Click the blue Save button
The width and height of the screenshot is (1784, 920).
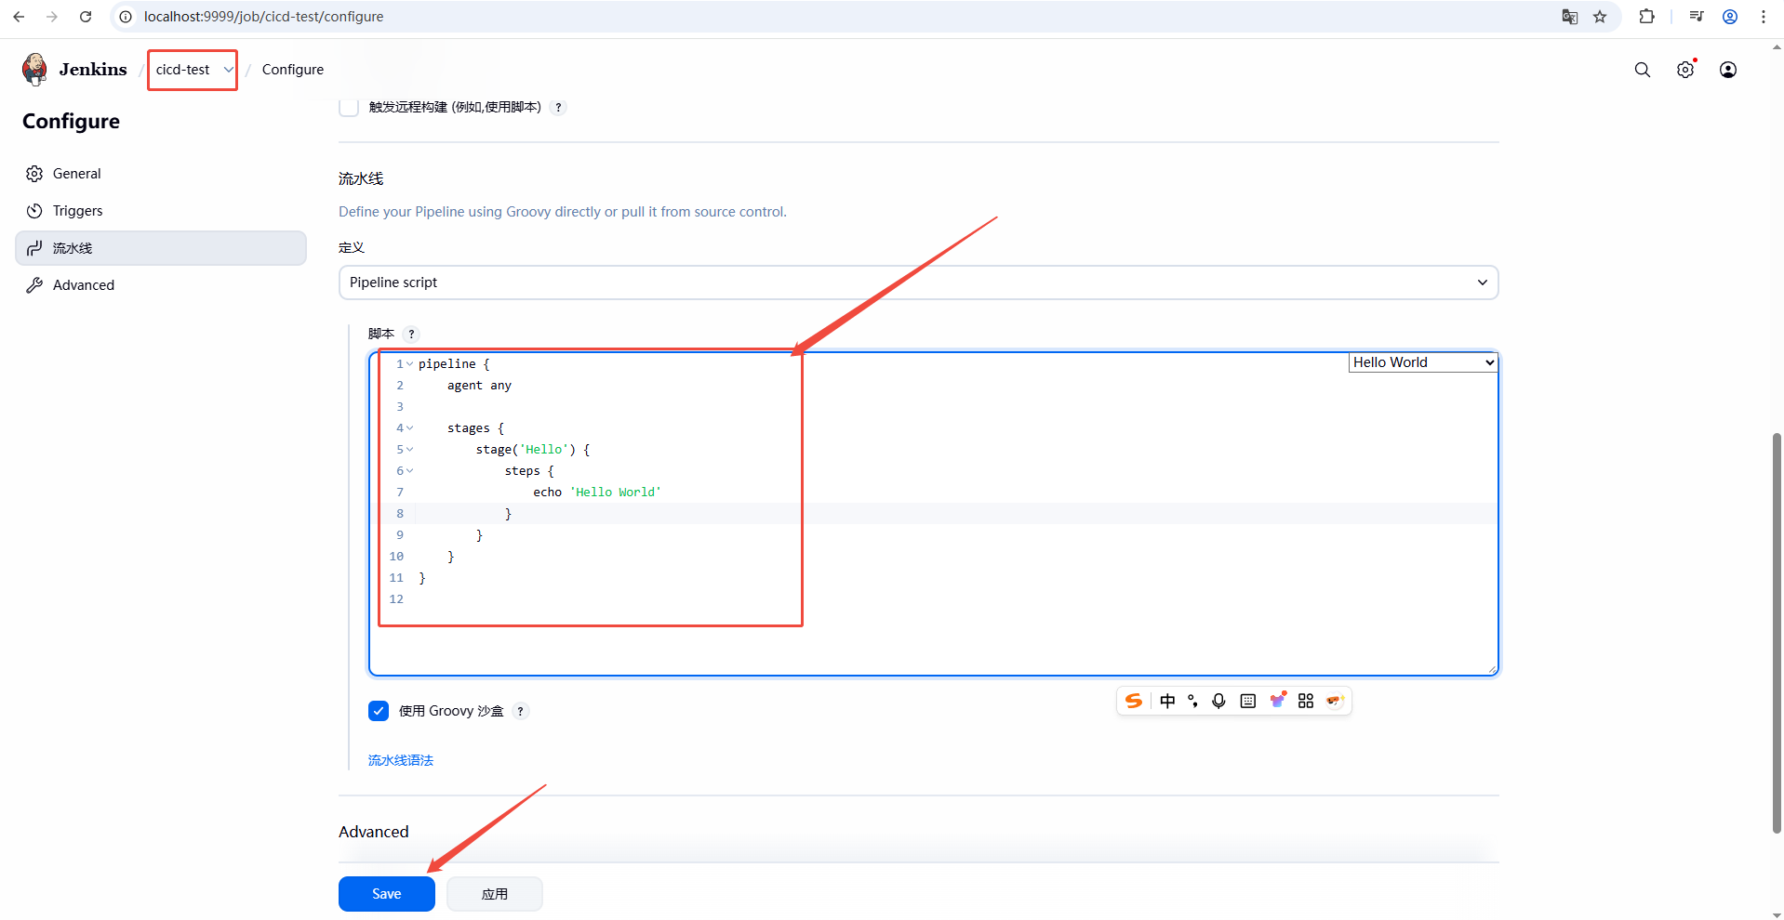tap(386, 894)
